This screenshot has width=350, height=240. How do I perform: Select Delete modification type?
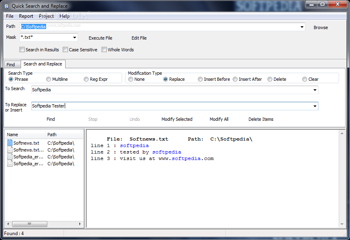[x=270, y=79]
